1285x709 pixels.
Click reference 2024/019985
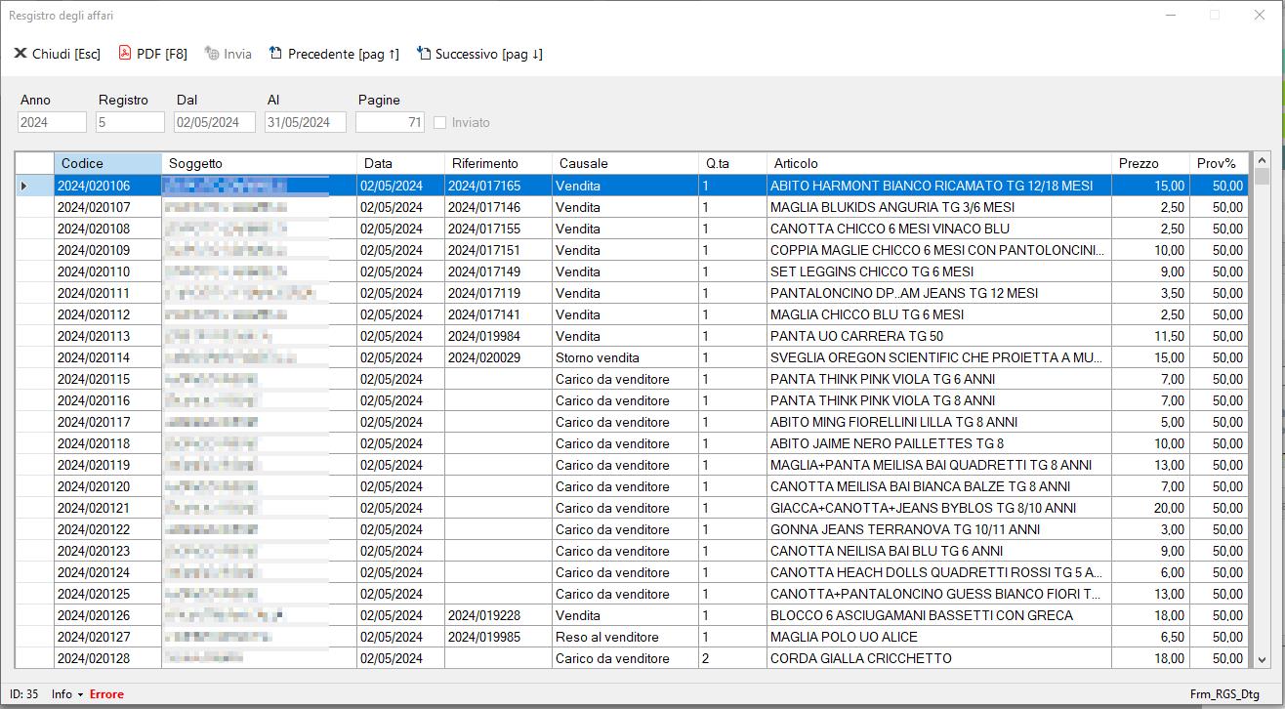pyautogui.click(x=498, y=637)
